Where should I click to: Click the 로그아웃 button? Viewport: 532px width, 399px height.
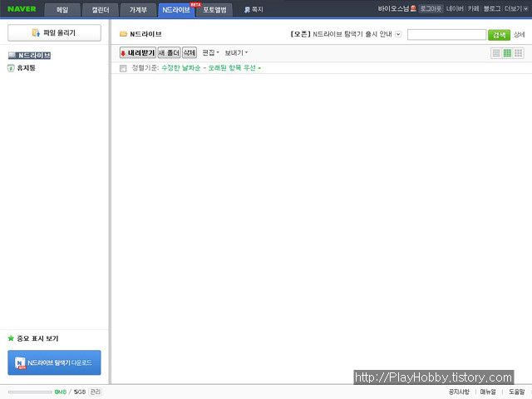(x=431, y=8)
